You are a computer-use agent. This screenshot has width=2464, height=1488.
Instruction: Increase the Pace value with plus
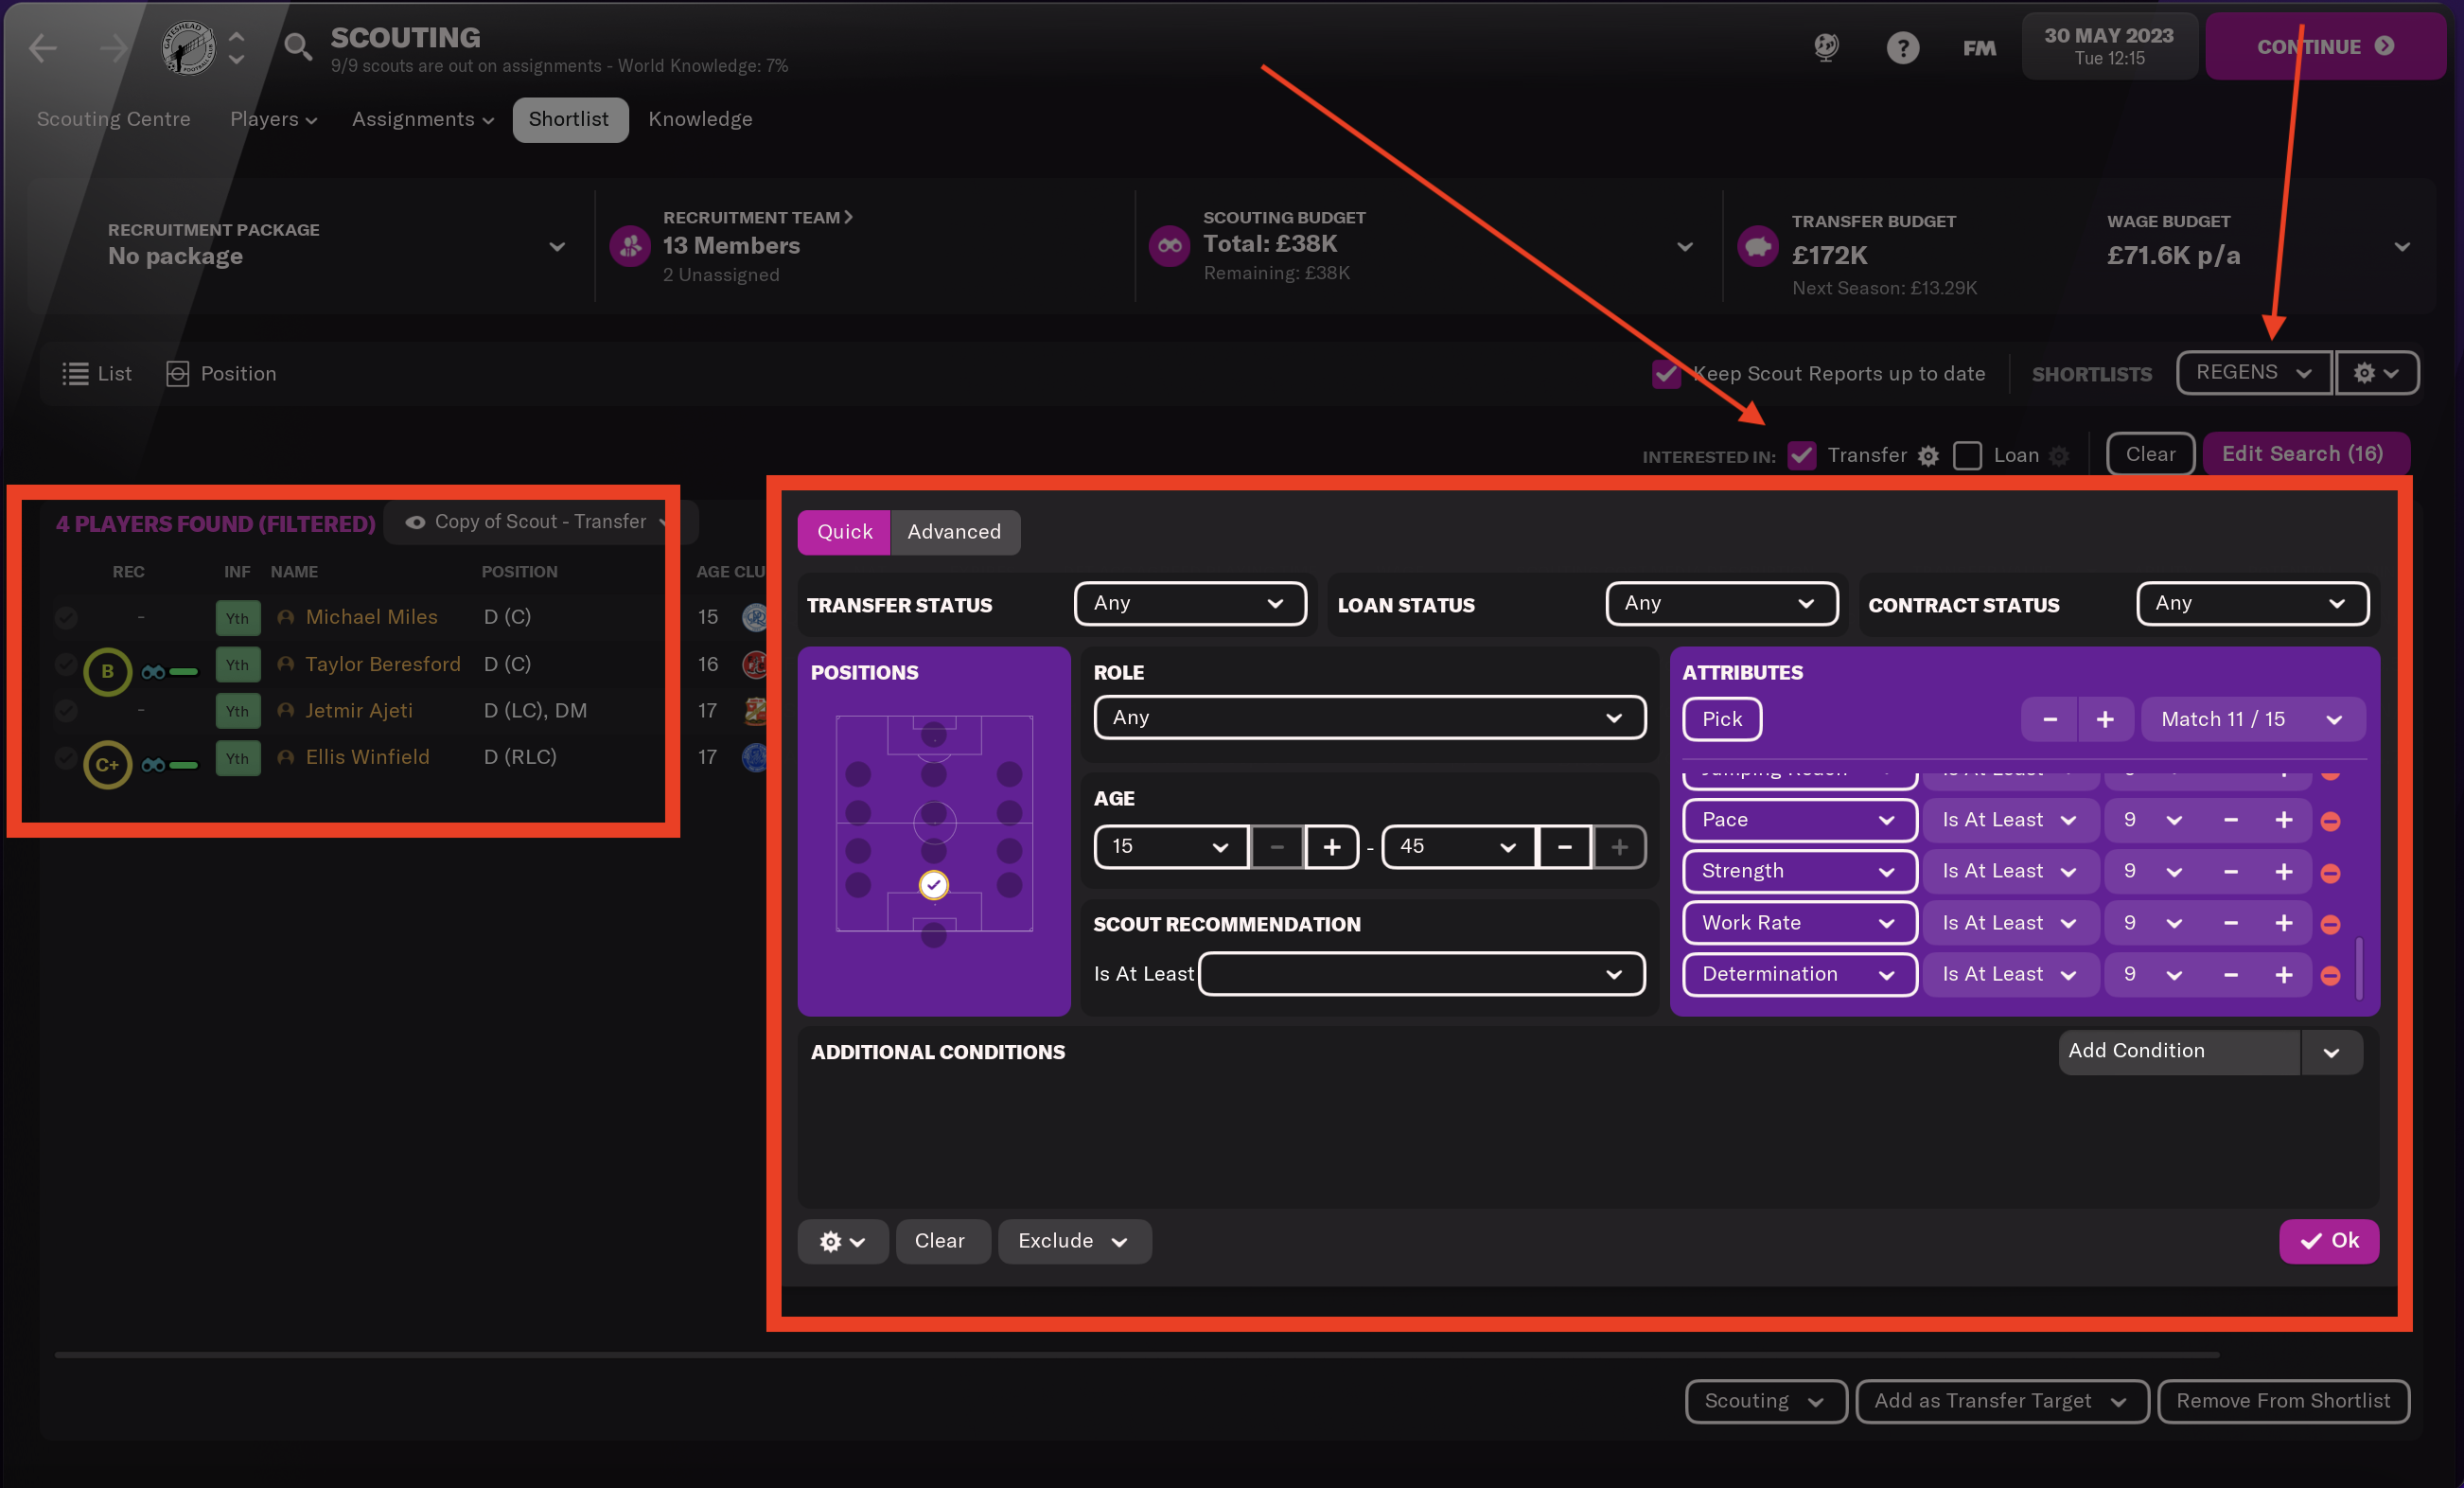pos(2284,821)
